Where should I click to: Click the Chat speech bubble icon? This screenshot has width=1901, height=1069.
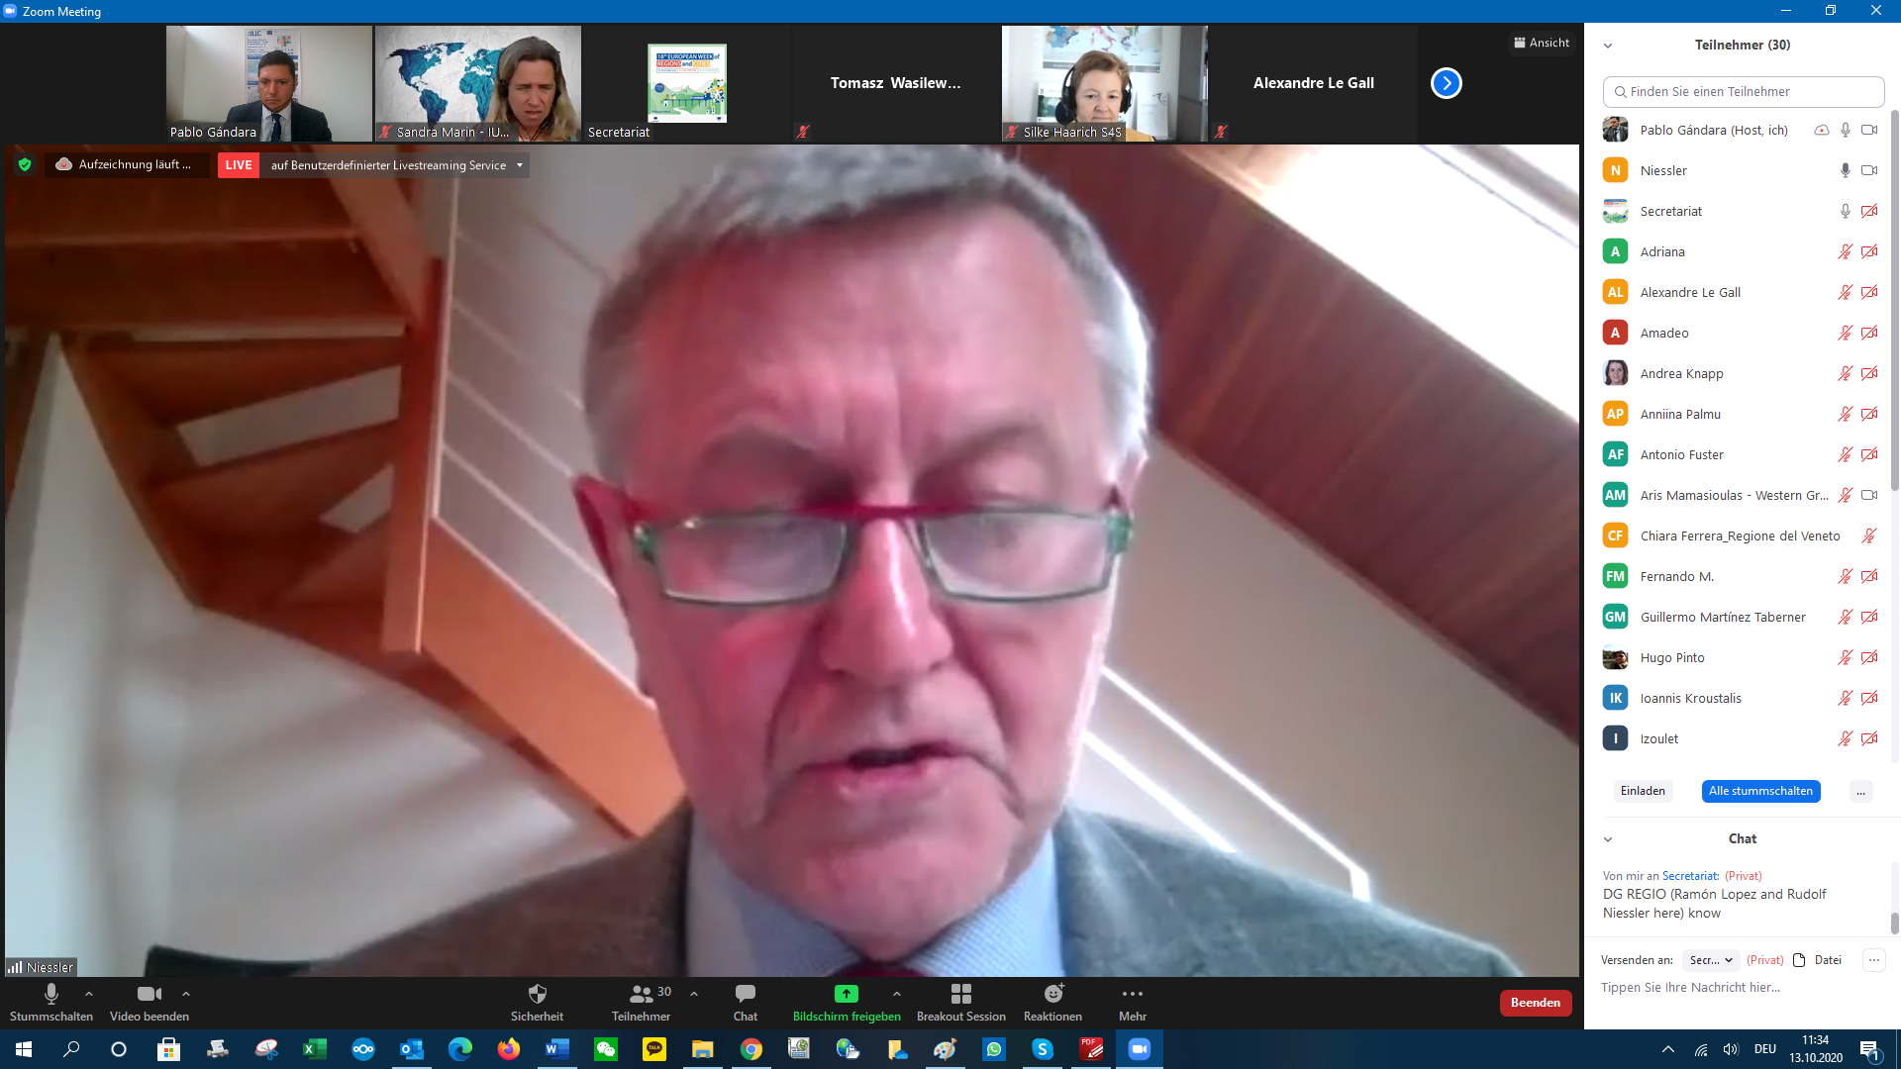coord(745,994)
